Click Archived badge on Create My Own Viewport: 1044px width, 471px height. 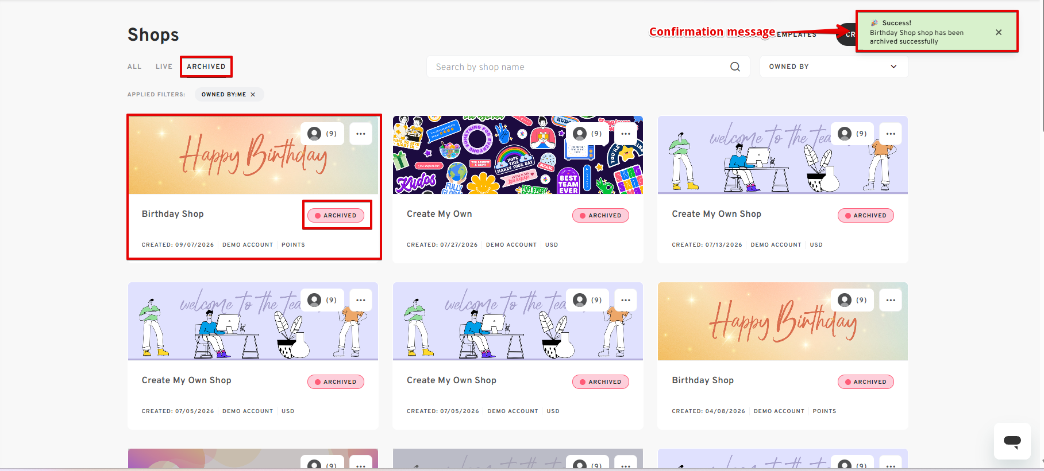tap(600, 215)
